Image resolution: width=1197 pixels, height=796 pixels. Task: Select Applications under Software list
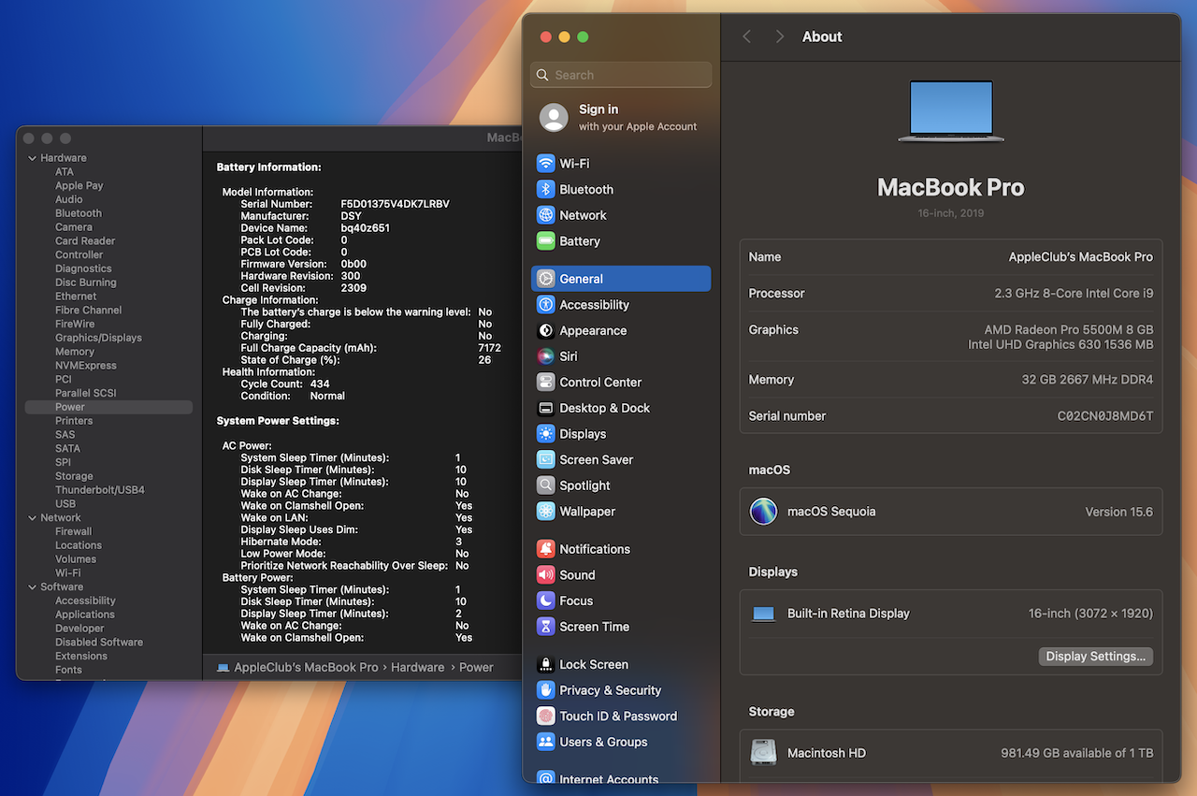(85, 615)
